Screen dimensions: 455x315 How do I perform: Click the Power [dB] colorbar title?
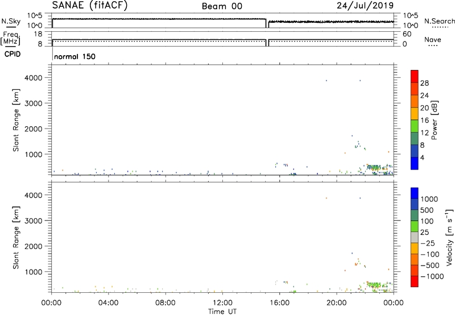coord(434,120)
